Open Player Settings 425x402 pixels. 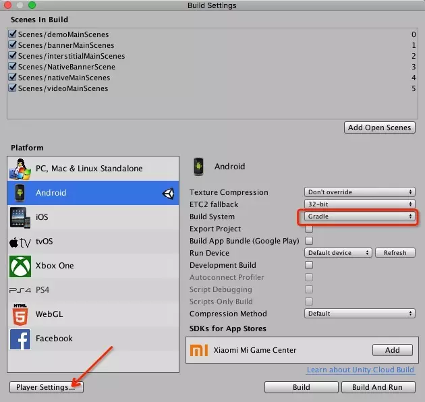point(47,387)
